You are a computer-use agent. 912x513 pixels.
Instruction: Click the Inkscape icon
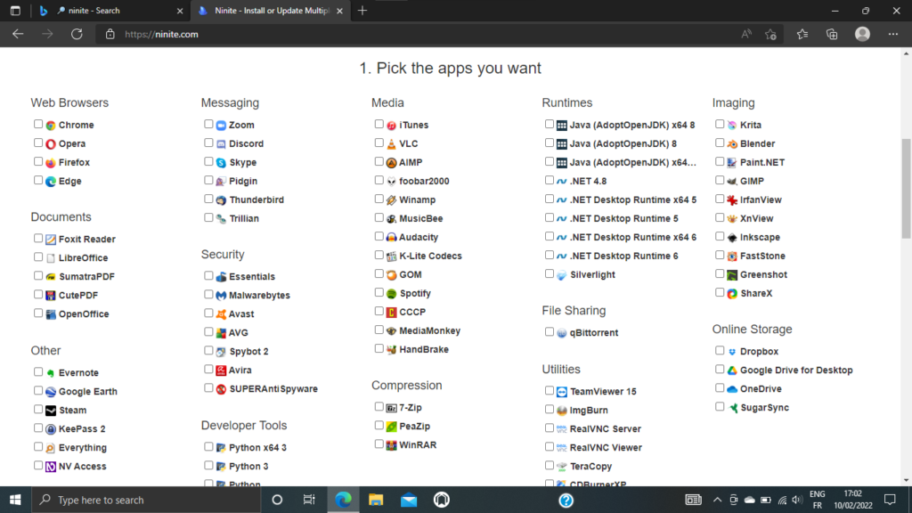[732, 237]
